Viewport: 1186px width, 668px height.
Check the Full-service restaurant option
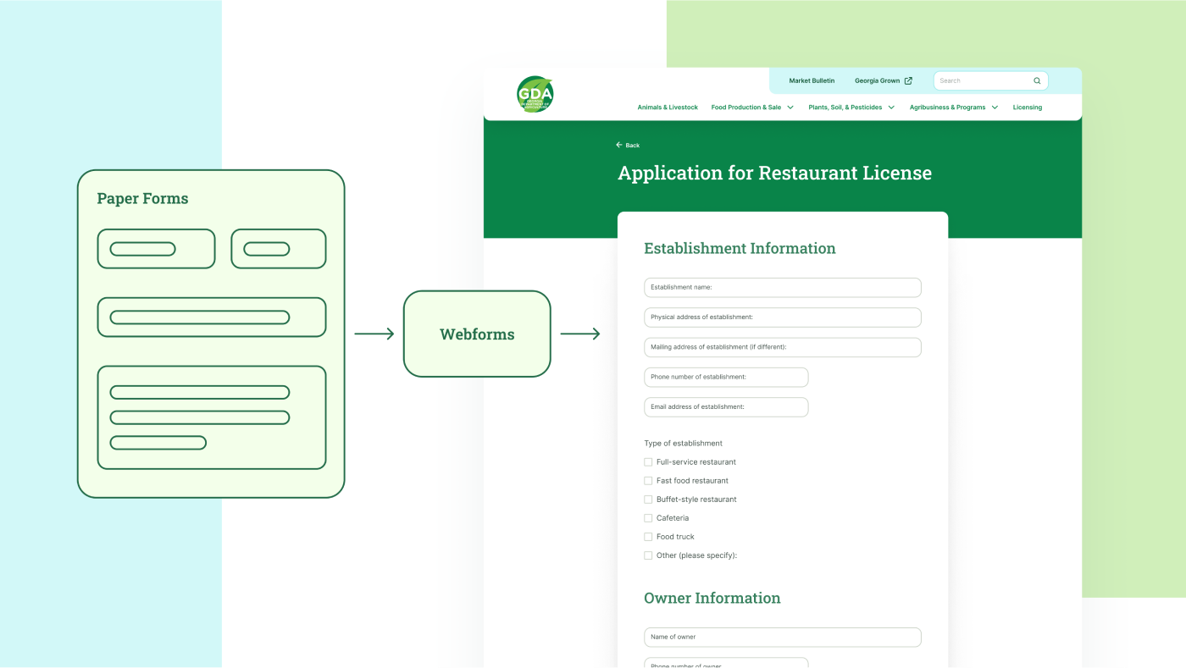point(647,461)
